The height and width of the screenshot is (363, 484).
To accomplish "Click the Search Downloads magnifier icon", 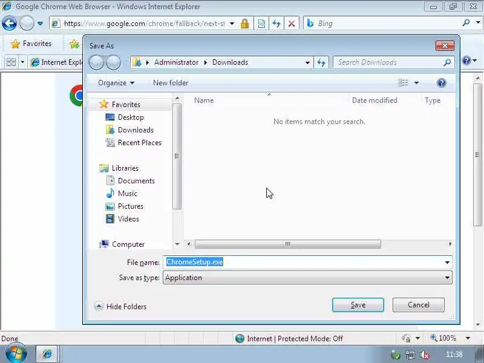I will (x=447, y=63).
